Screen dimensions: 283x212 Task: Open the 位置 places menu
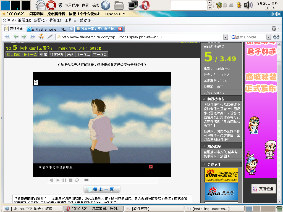point(85,5)
